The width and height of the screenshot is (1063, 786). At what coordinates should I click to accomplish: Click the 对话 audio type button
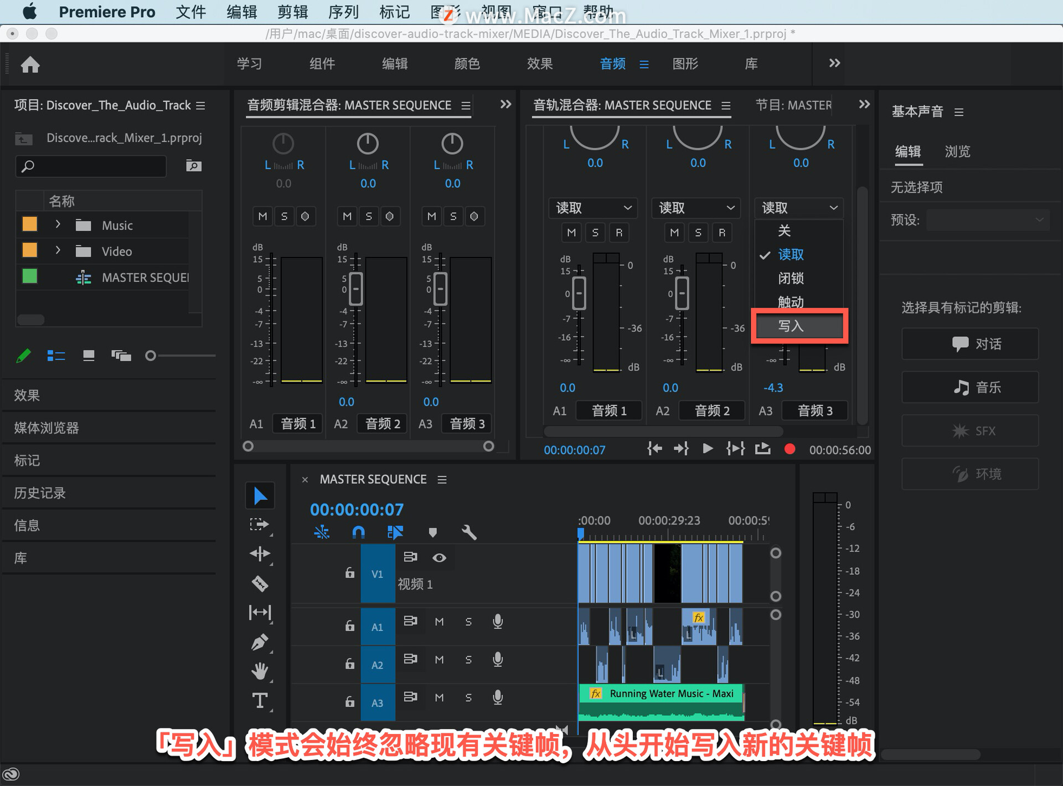point(969,344)
